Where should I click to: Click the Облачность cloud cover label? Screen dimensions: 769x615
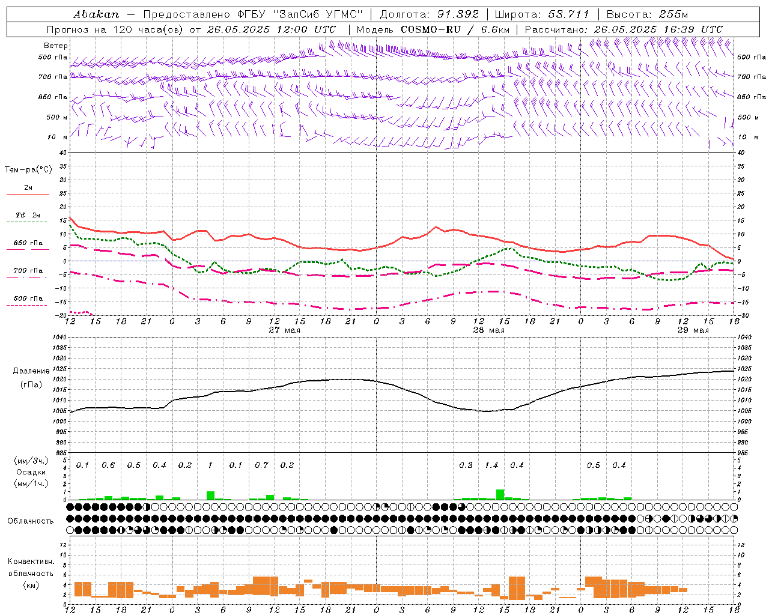(x=31, y=521)
